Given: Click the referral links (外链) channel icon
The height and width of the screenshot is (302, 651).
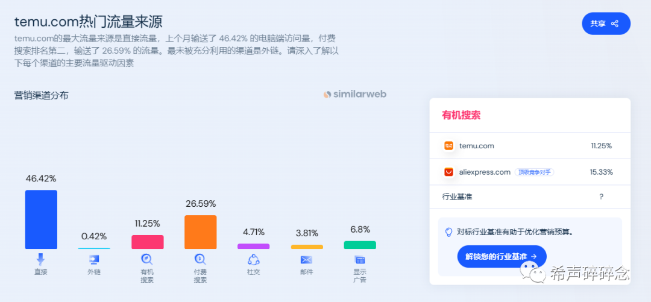Looking at the screenshot, I should click(94, 259).
